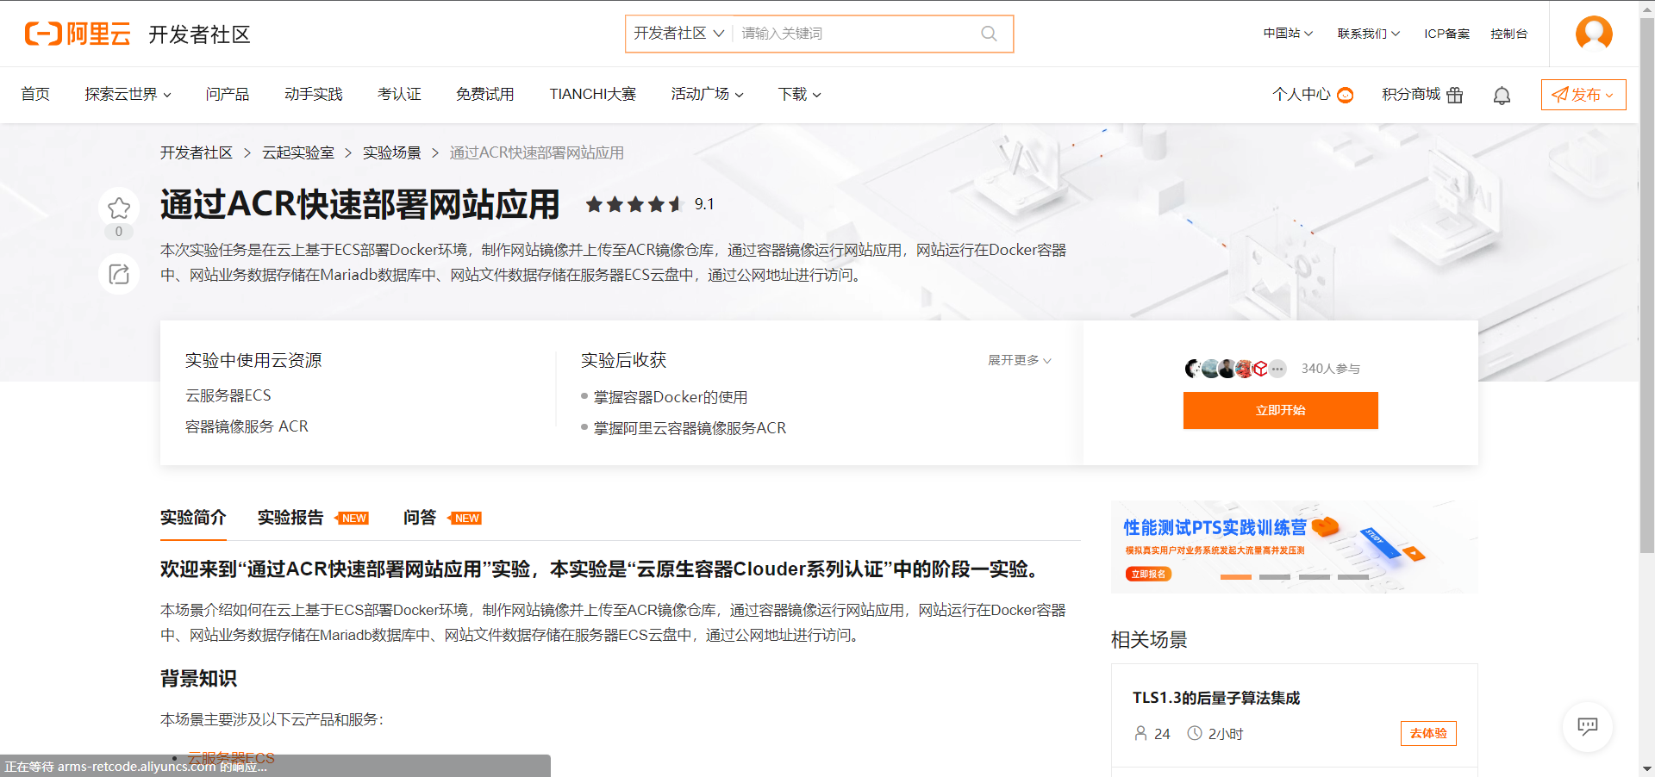The width and height of the screenshot is (1655, 777).
Task: Click 开发者社区 header title
Action: click(199, 34)
